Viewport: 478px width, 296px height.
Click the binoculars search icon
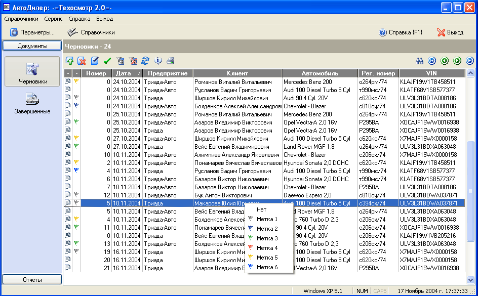(419, 61)
